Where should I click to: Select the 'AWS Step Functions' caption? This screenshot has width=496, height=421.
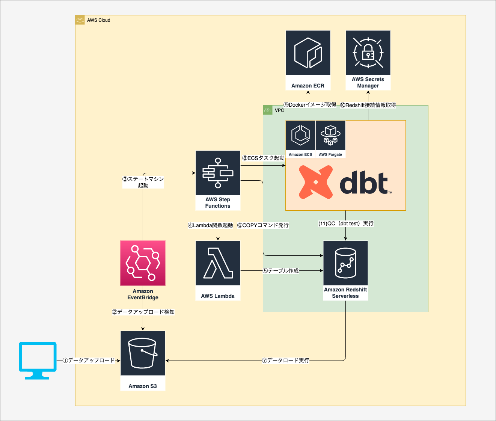pyautogui.click(x=218, y=203)
